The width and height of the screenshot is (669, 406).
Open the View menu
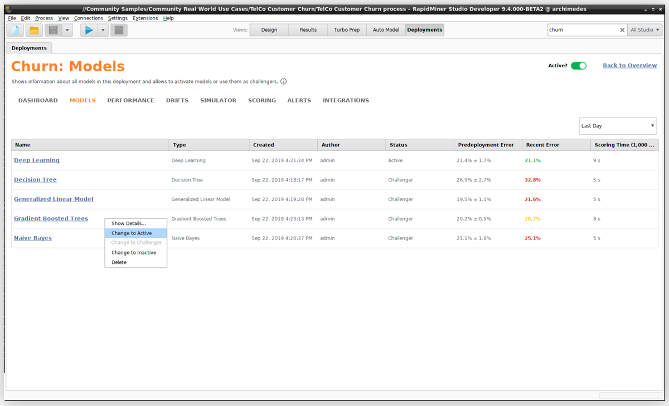[x=64, y=18]
